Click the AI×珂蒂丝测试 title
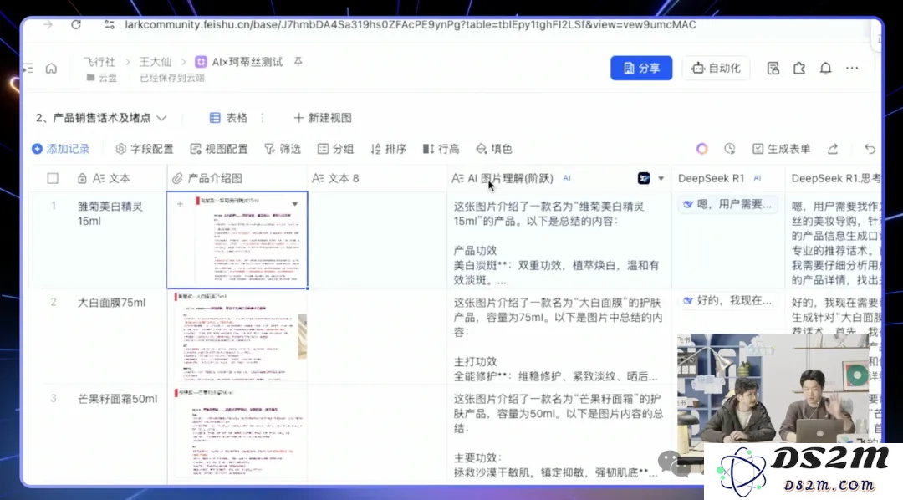Image resolution: width=903 pixels, height=500 pixels. point(247,62)
